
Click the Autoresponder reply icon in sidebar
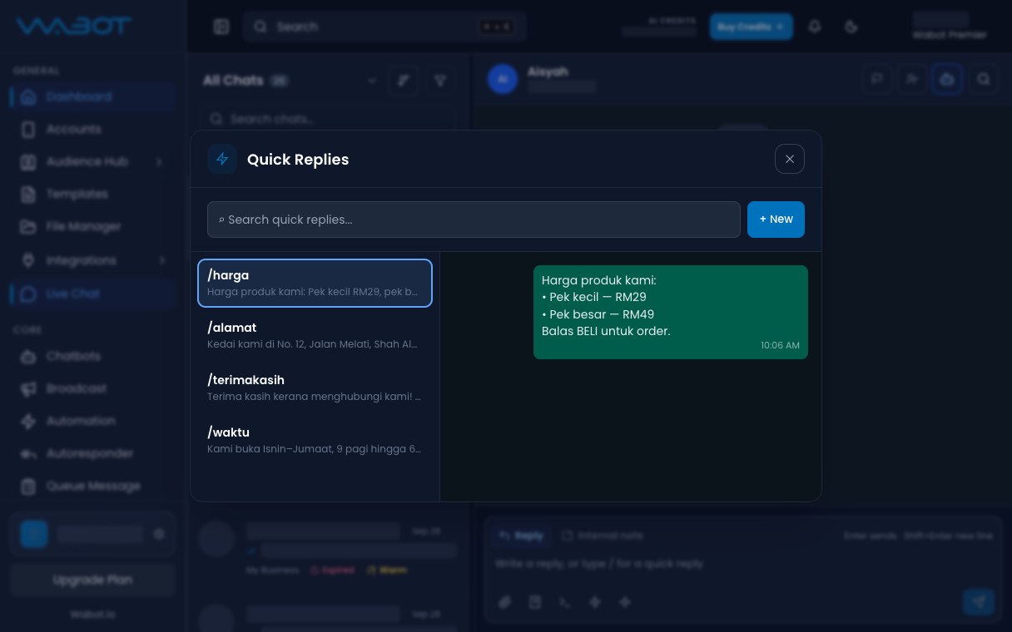pyautogui.click(x=28, y=453)
